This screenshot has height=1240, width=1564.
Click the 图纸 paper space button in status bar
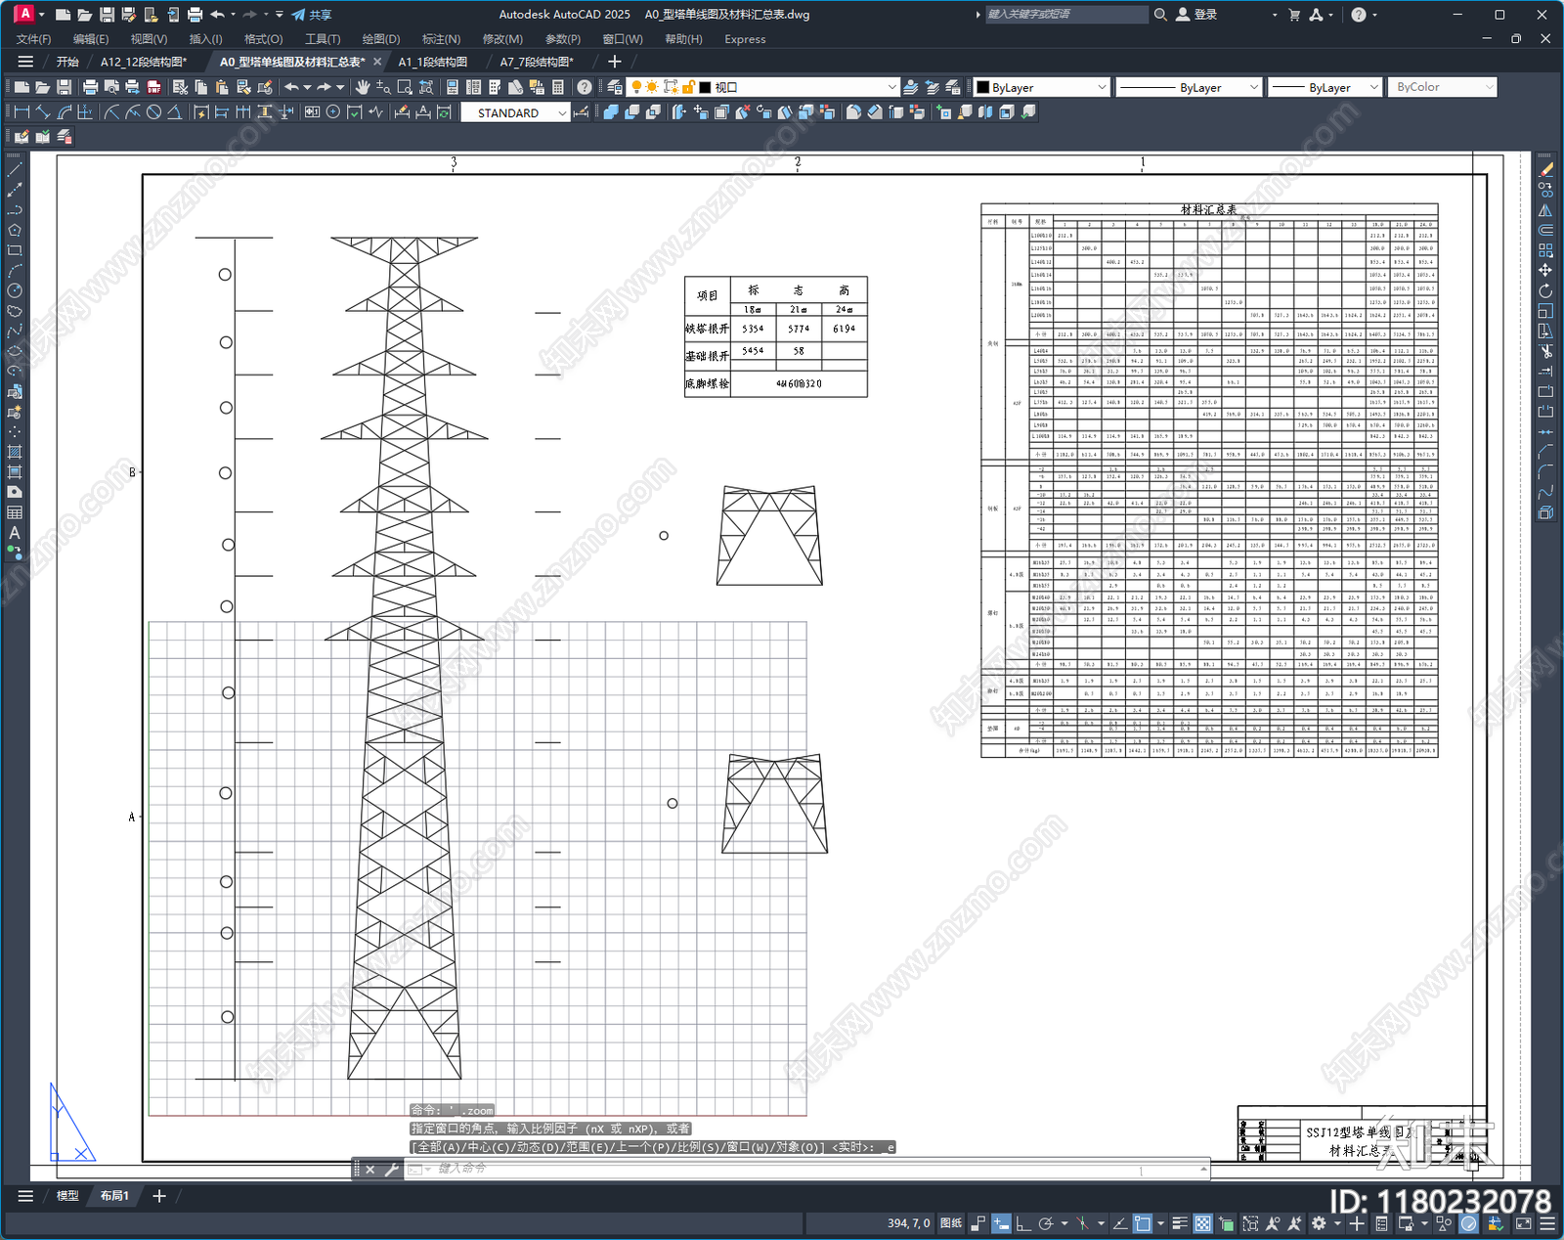click(x=951, y=1223)
